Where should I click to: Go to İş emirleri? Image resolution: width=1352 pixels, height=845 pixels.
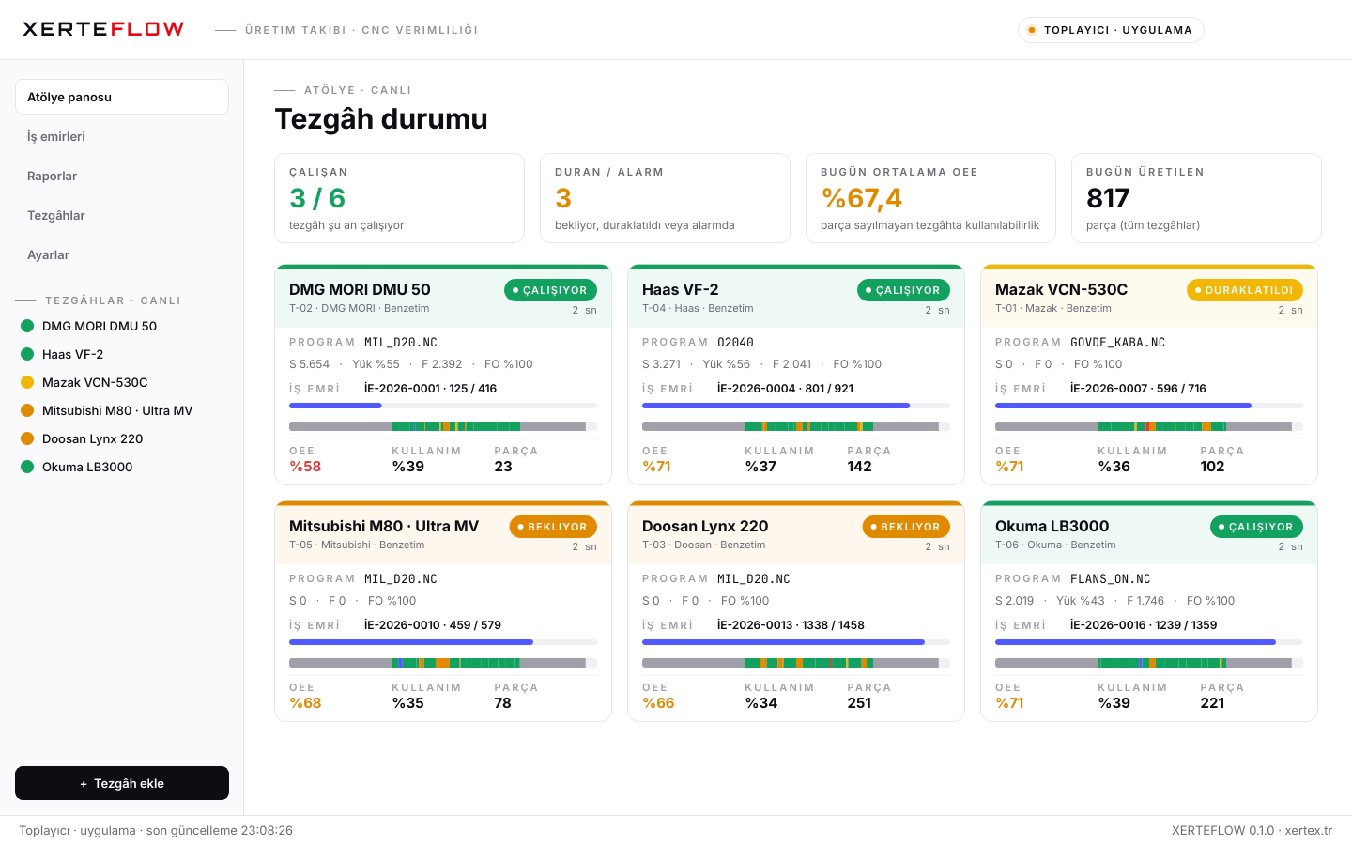click(x=122, y=136)
